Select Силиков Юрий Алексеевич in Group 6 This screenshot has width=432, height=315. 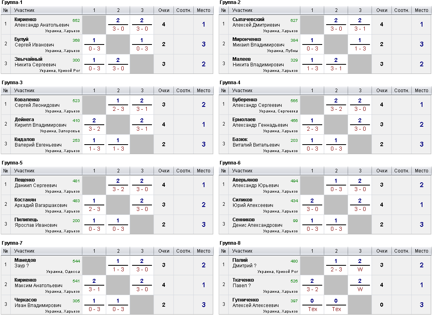253,203
